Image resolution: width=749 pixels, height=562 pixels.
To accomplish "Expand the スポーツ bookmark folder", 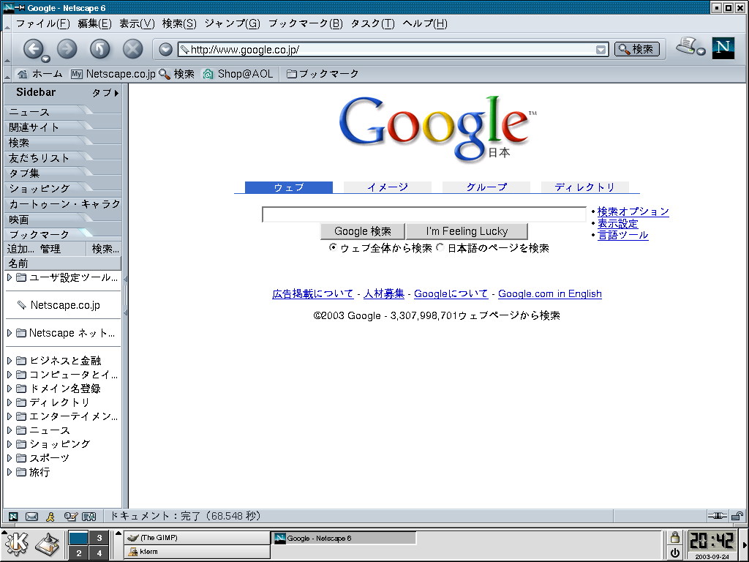I will 10,458.
